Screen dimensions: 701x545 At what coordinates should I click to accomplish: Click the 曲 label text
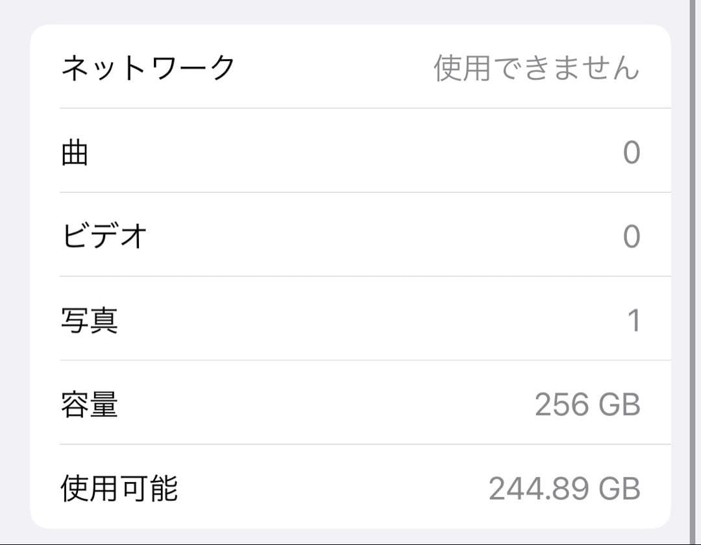(x=74, y=151)
